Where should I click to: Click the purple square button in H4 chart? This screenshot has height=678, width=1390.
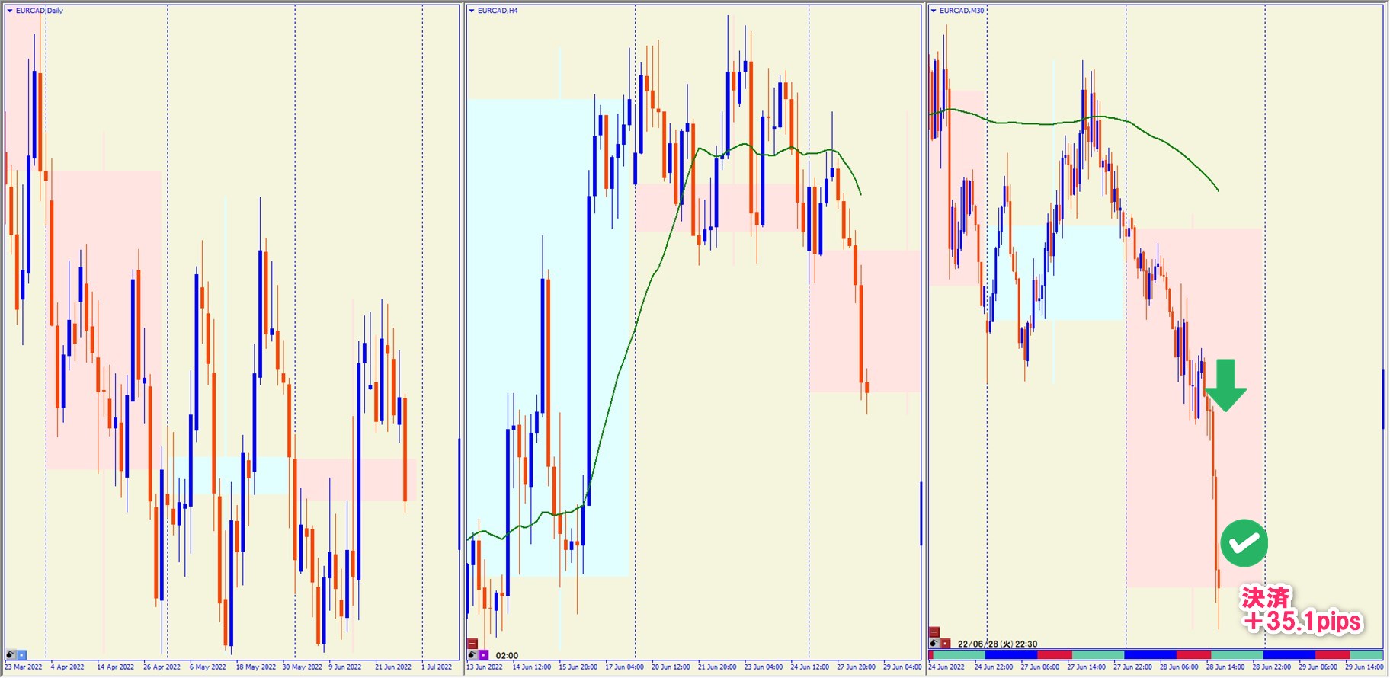coord(484,654)
